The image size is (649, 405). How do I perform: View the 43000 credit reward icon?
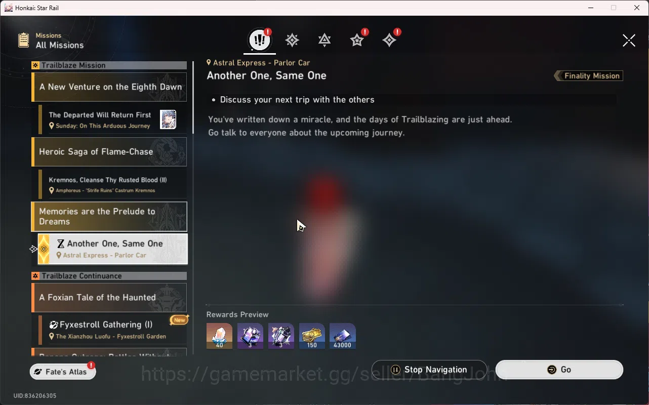343,336
